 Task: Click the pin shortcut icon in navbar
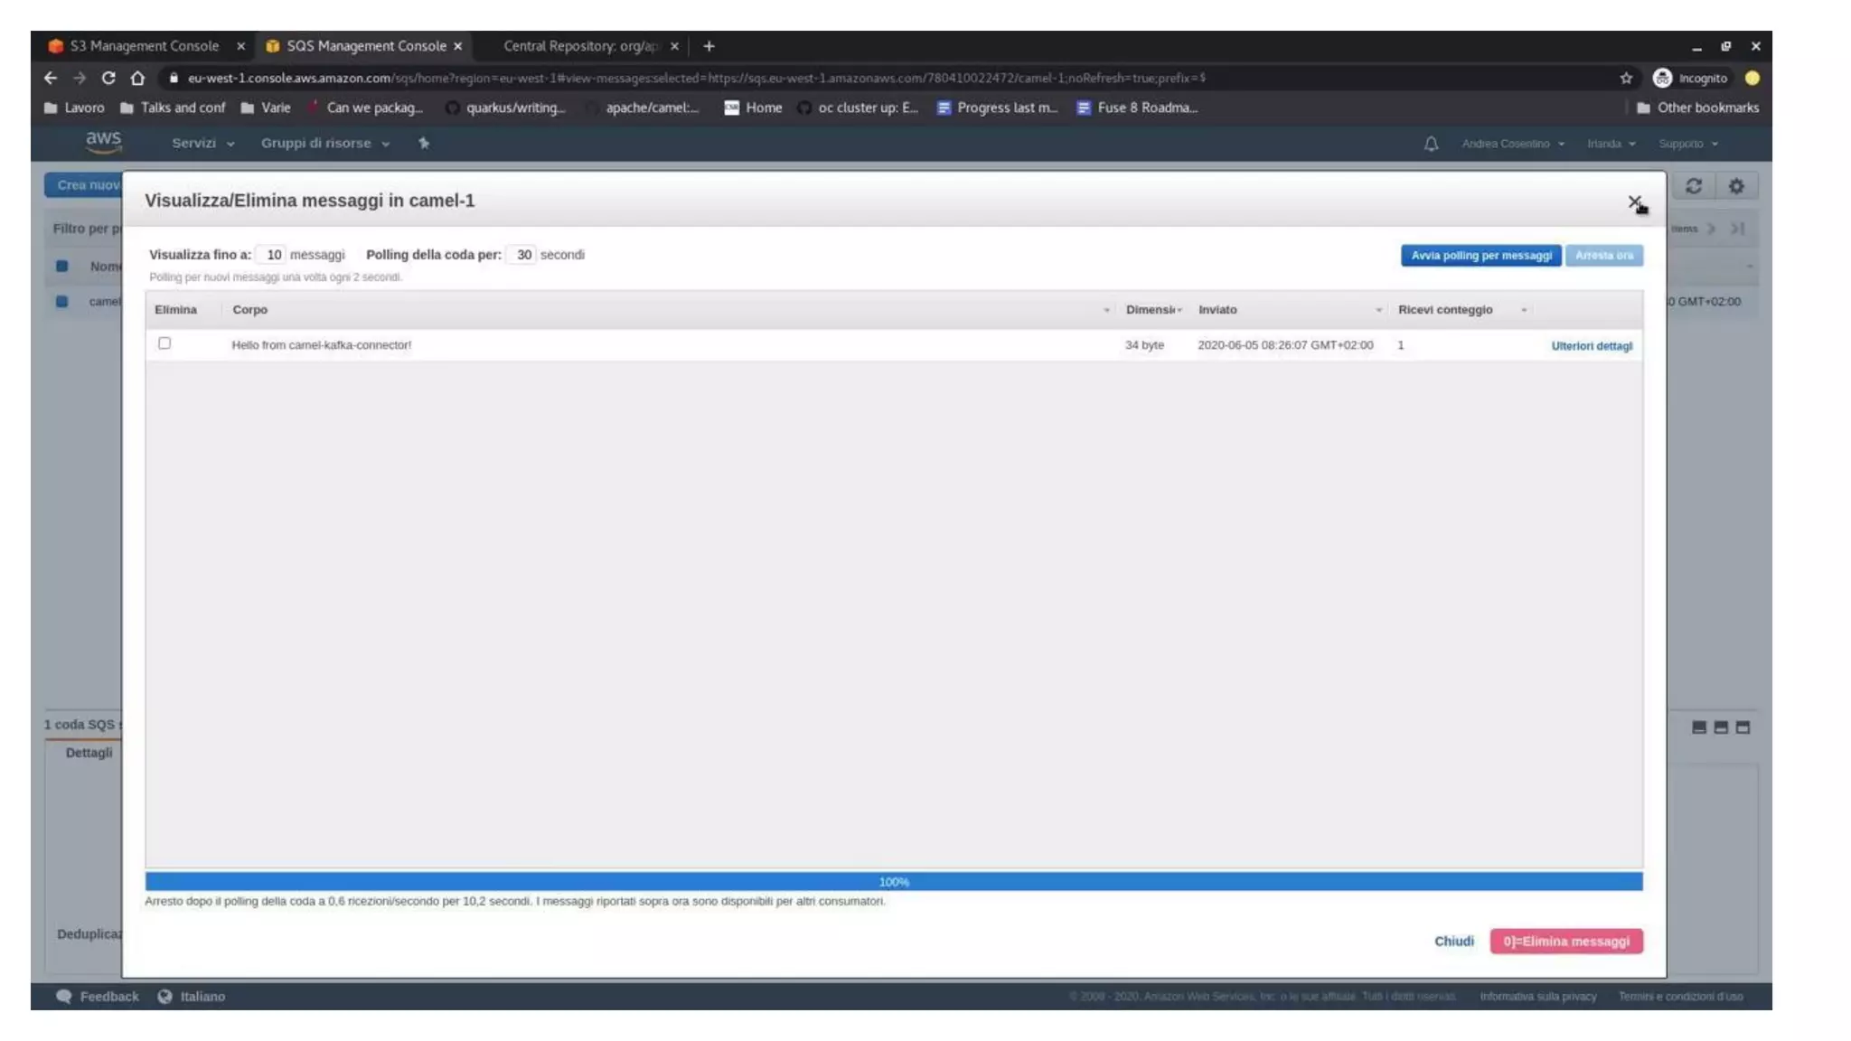coord(424,143)
